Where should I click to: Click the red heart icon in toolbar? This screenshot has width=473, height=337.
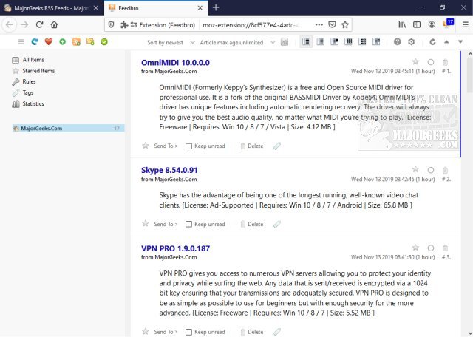tap(49, 42)
